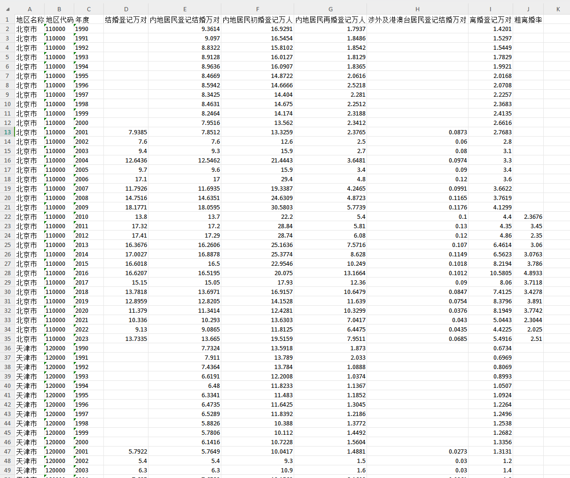Select the cell containing 2.3676

[528, 216]
